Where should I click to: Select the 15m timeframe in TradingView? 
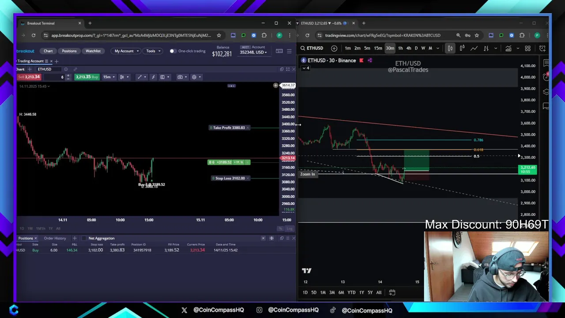click(x=378, y=48)
